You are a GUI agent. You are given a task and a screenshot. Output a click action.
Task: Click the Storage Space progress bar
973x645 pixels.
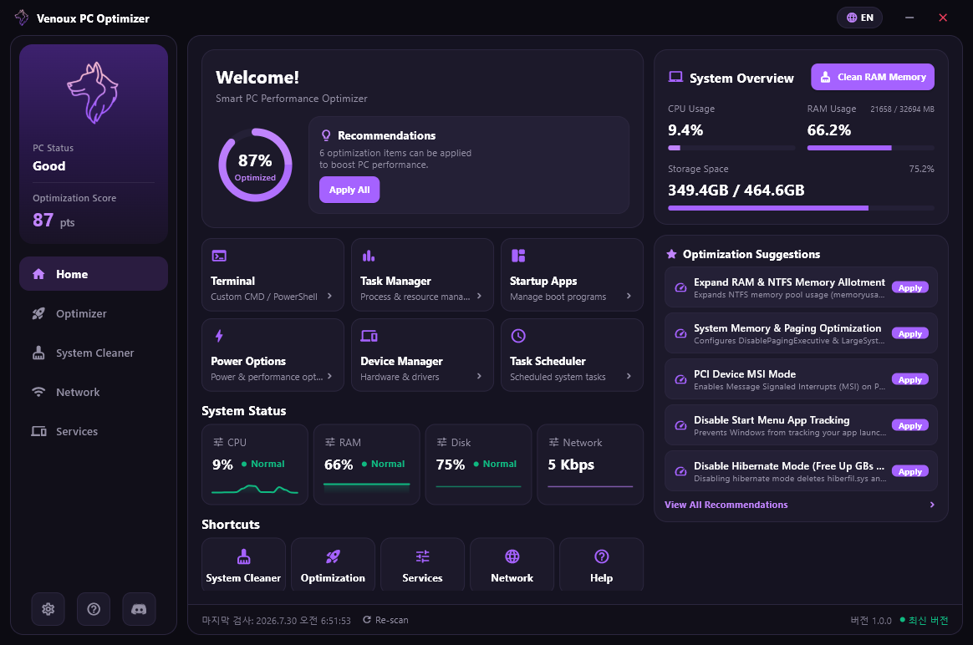pos(801,208)
